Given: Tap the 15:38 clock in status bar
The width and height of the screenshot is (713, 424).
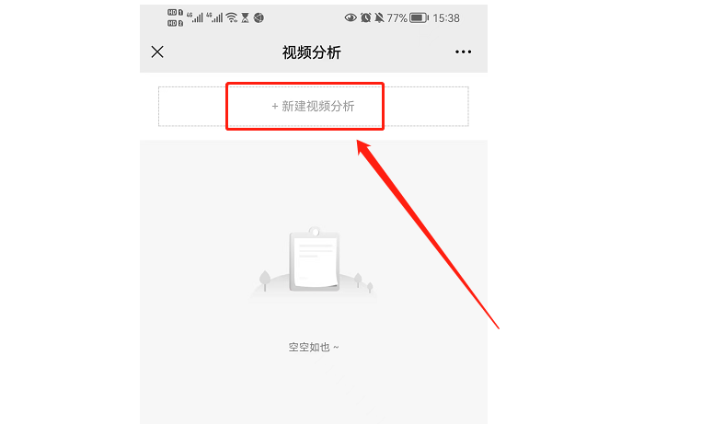Looking at the screenshot, I should point(446,18).
